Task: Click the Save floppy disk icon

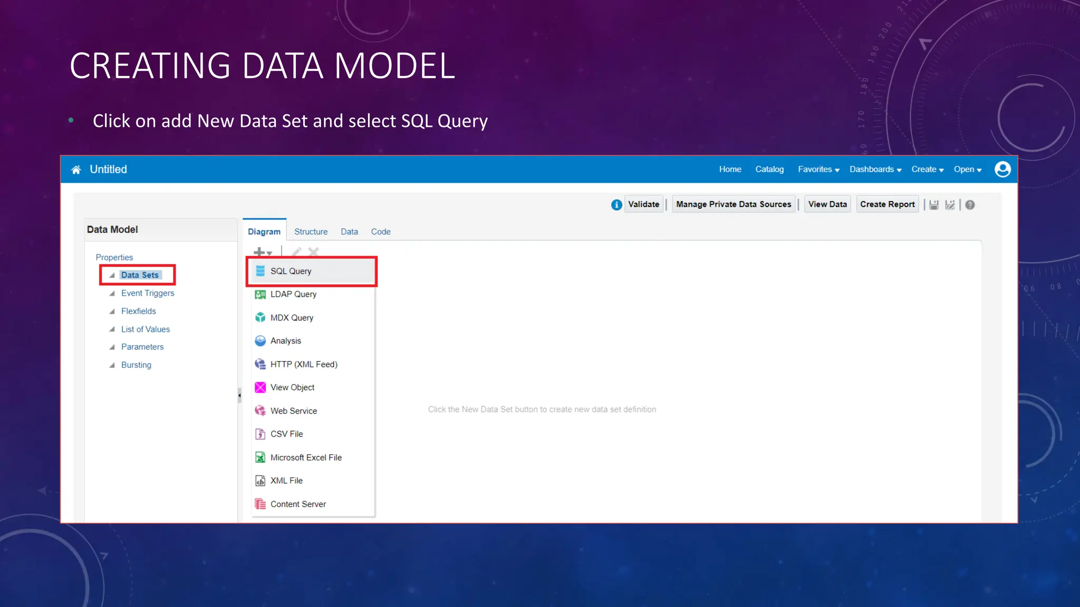Action: pyautogui.click(x=934, y=205)
